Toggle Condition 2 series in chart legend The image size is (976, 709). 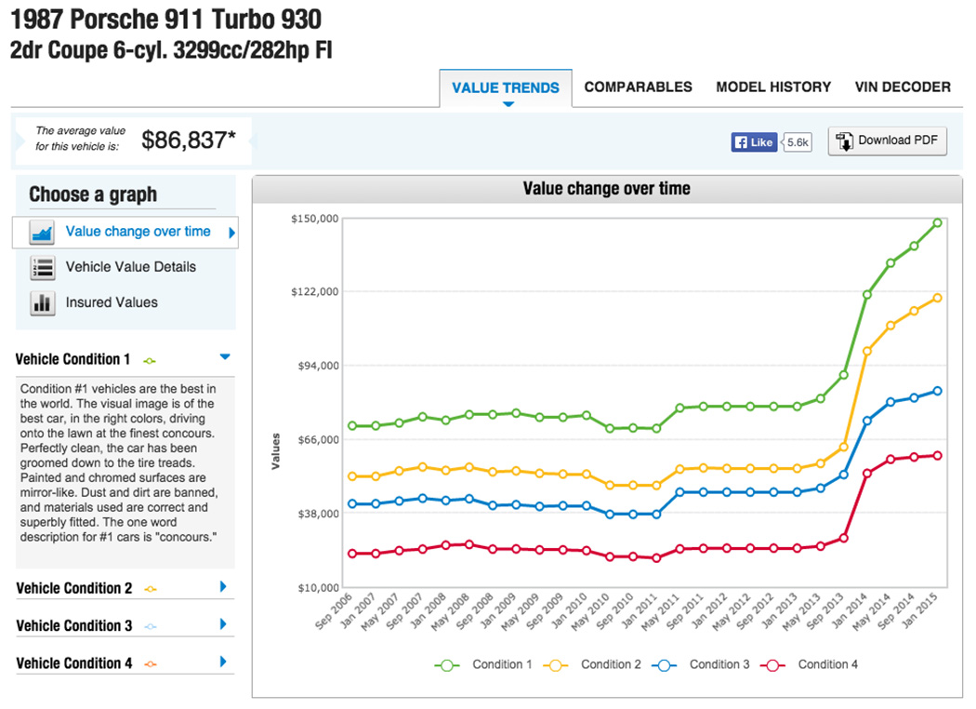(x=592, y=664)
